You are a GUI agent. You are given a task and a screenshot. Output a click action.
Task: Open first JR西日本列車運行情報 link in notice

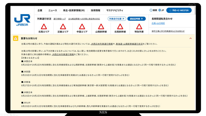click(x=102, y=44)
